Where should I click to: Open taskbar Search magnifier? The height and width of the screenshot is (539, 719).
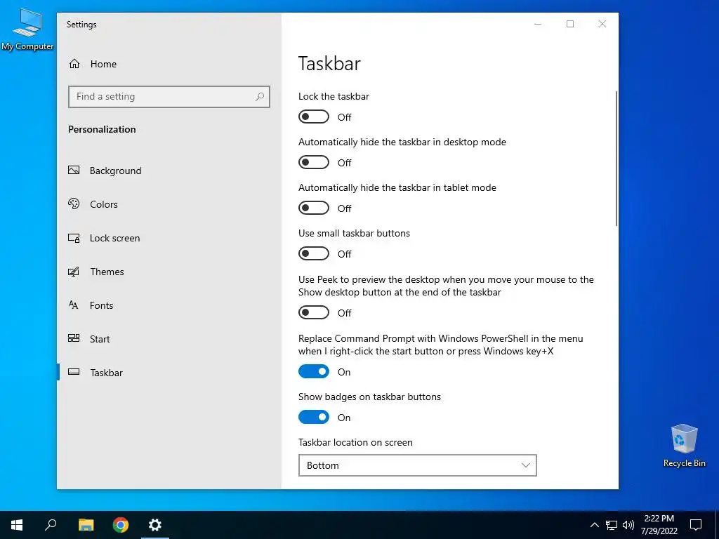tap(51, 525)
